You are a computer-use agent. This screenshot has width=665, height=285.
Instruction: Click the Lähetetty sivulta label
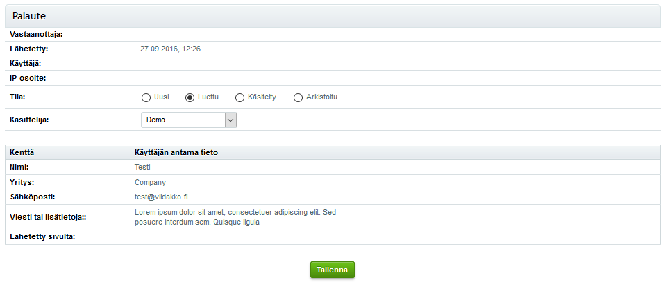[42, 237]
